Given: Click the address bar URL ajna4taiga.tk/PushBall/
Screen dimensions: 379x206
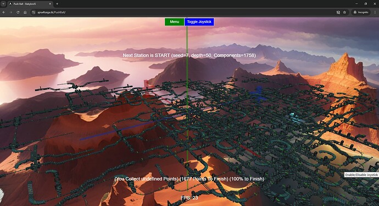Looking at the screenshot, I should 52,12.
